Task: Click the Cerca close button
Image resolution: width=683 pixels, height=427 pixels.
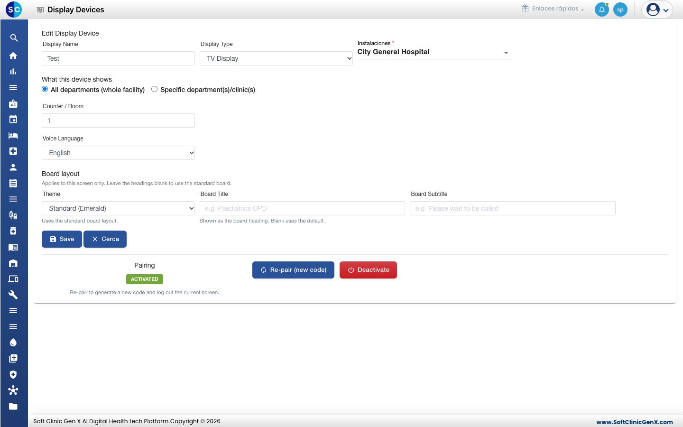Action: tap(105, 239)
